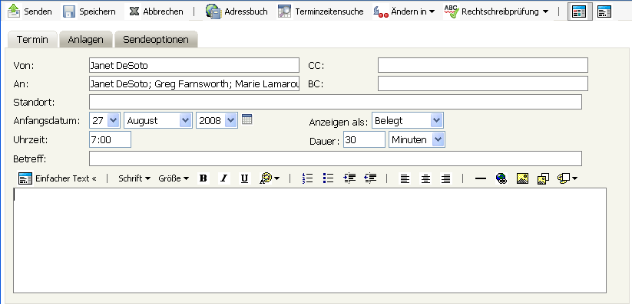
Task: Open the day dropdown showing 27
Action: pyautogui.click(x=104, y=120)
